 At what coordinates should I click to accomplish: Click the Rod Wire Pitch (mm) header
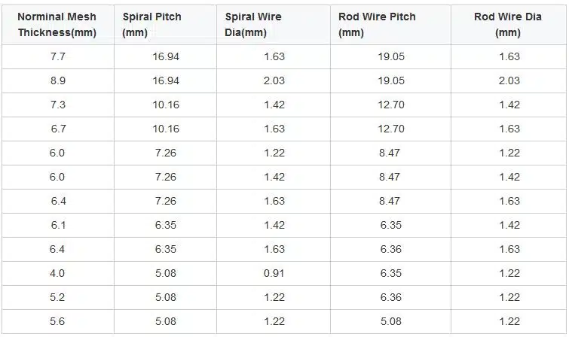(390, 25)
